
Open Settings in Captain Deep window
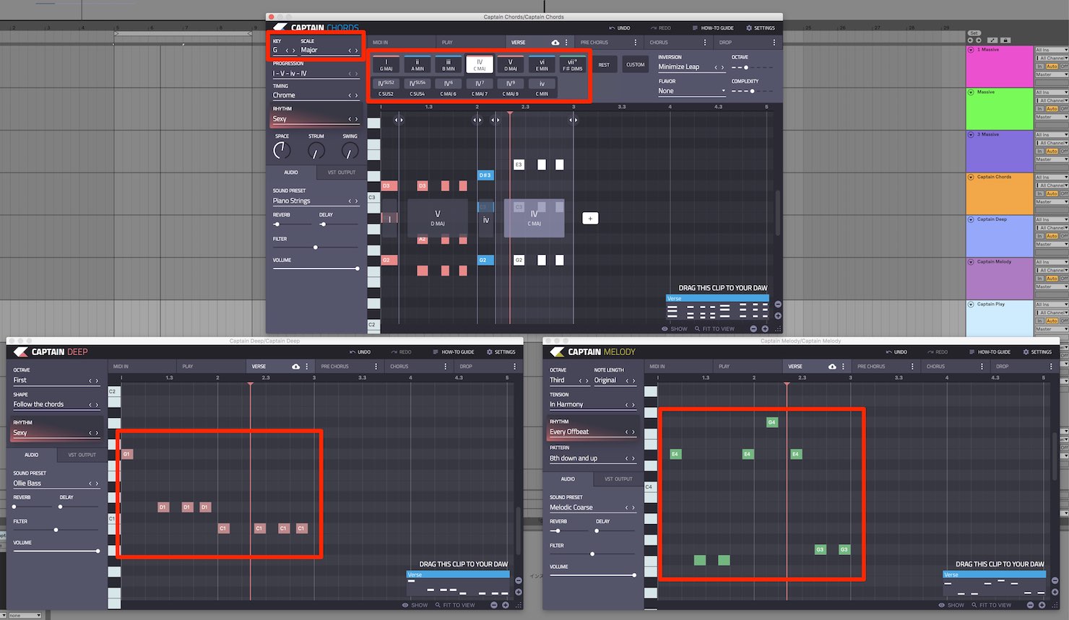(501, 352)
